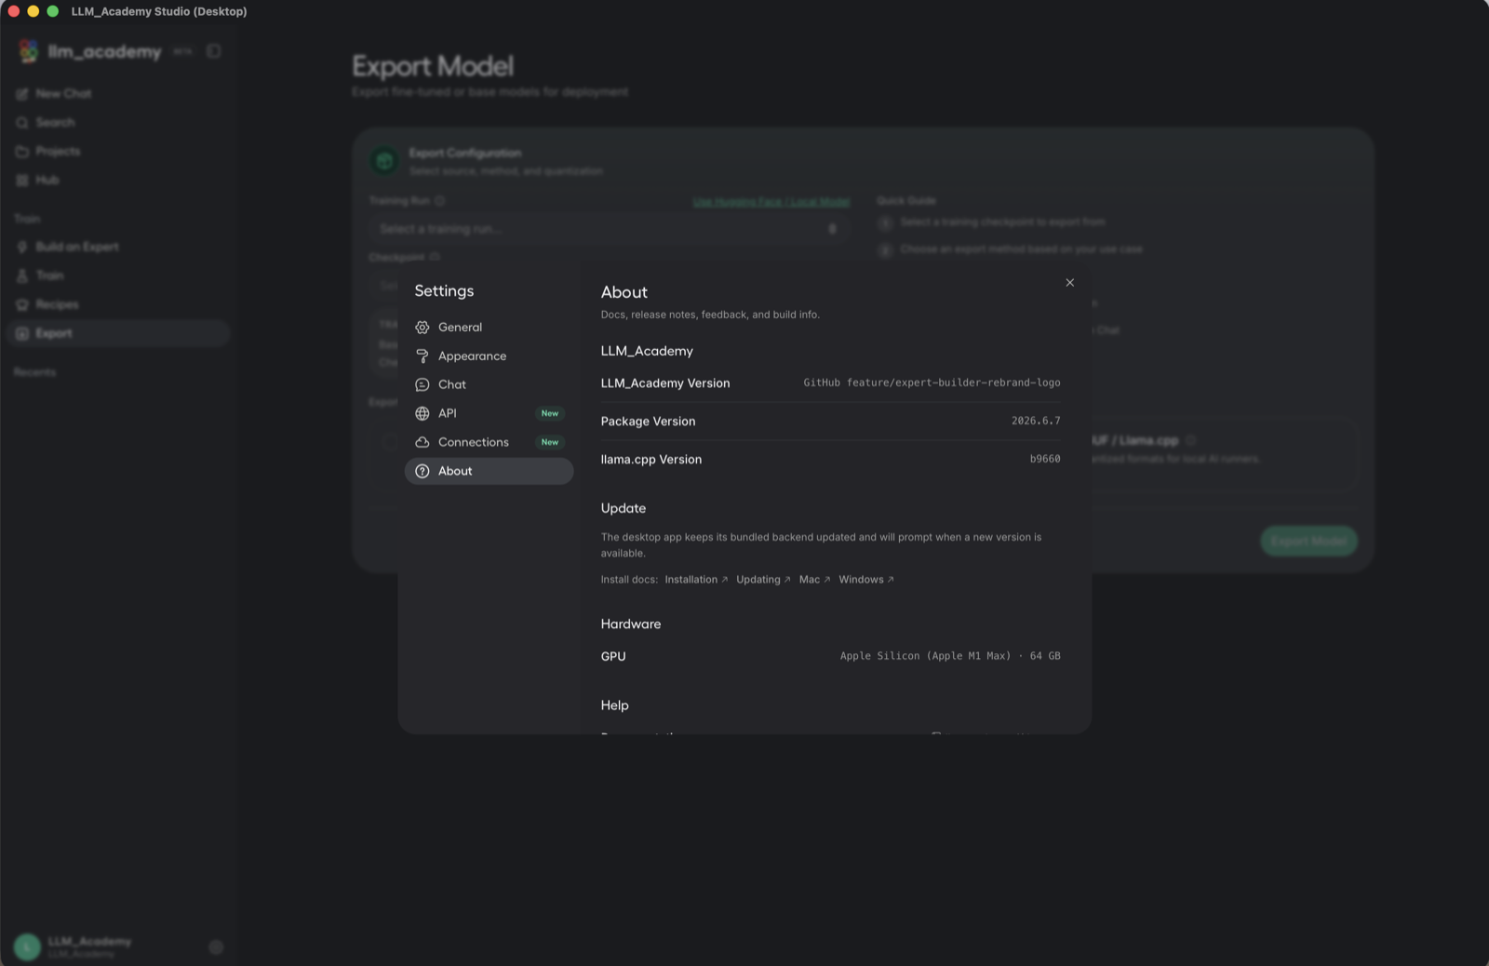The width and height of the screenshot is (1489, 966).
Task: Select the Export item in the sidebar
Action: pyautogui.click(x=118, y=333)
